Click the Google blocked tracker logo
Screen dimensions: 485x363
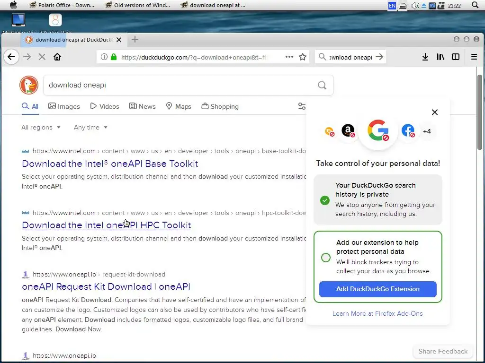click(378, 130)
